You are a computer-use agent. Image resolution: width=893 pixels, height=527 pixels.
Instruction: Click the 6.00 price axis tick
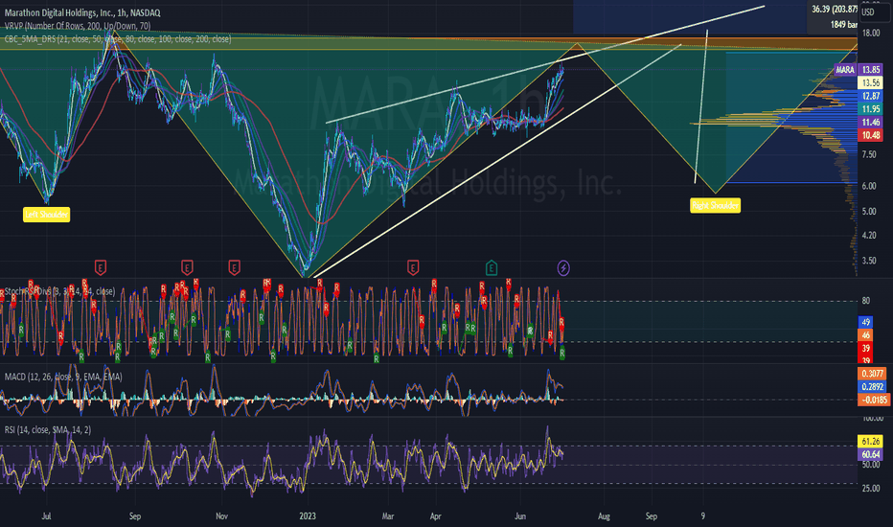[869, 186]
